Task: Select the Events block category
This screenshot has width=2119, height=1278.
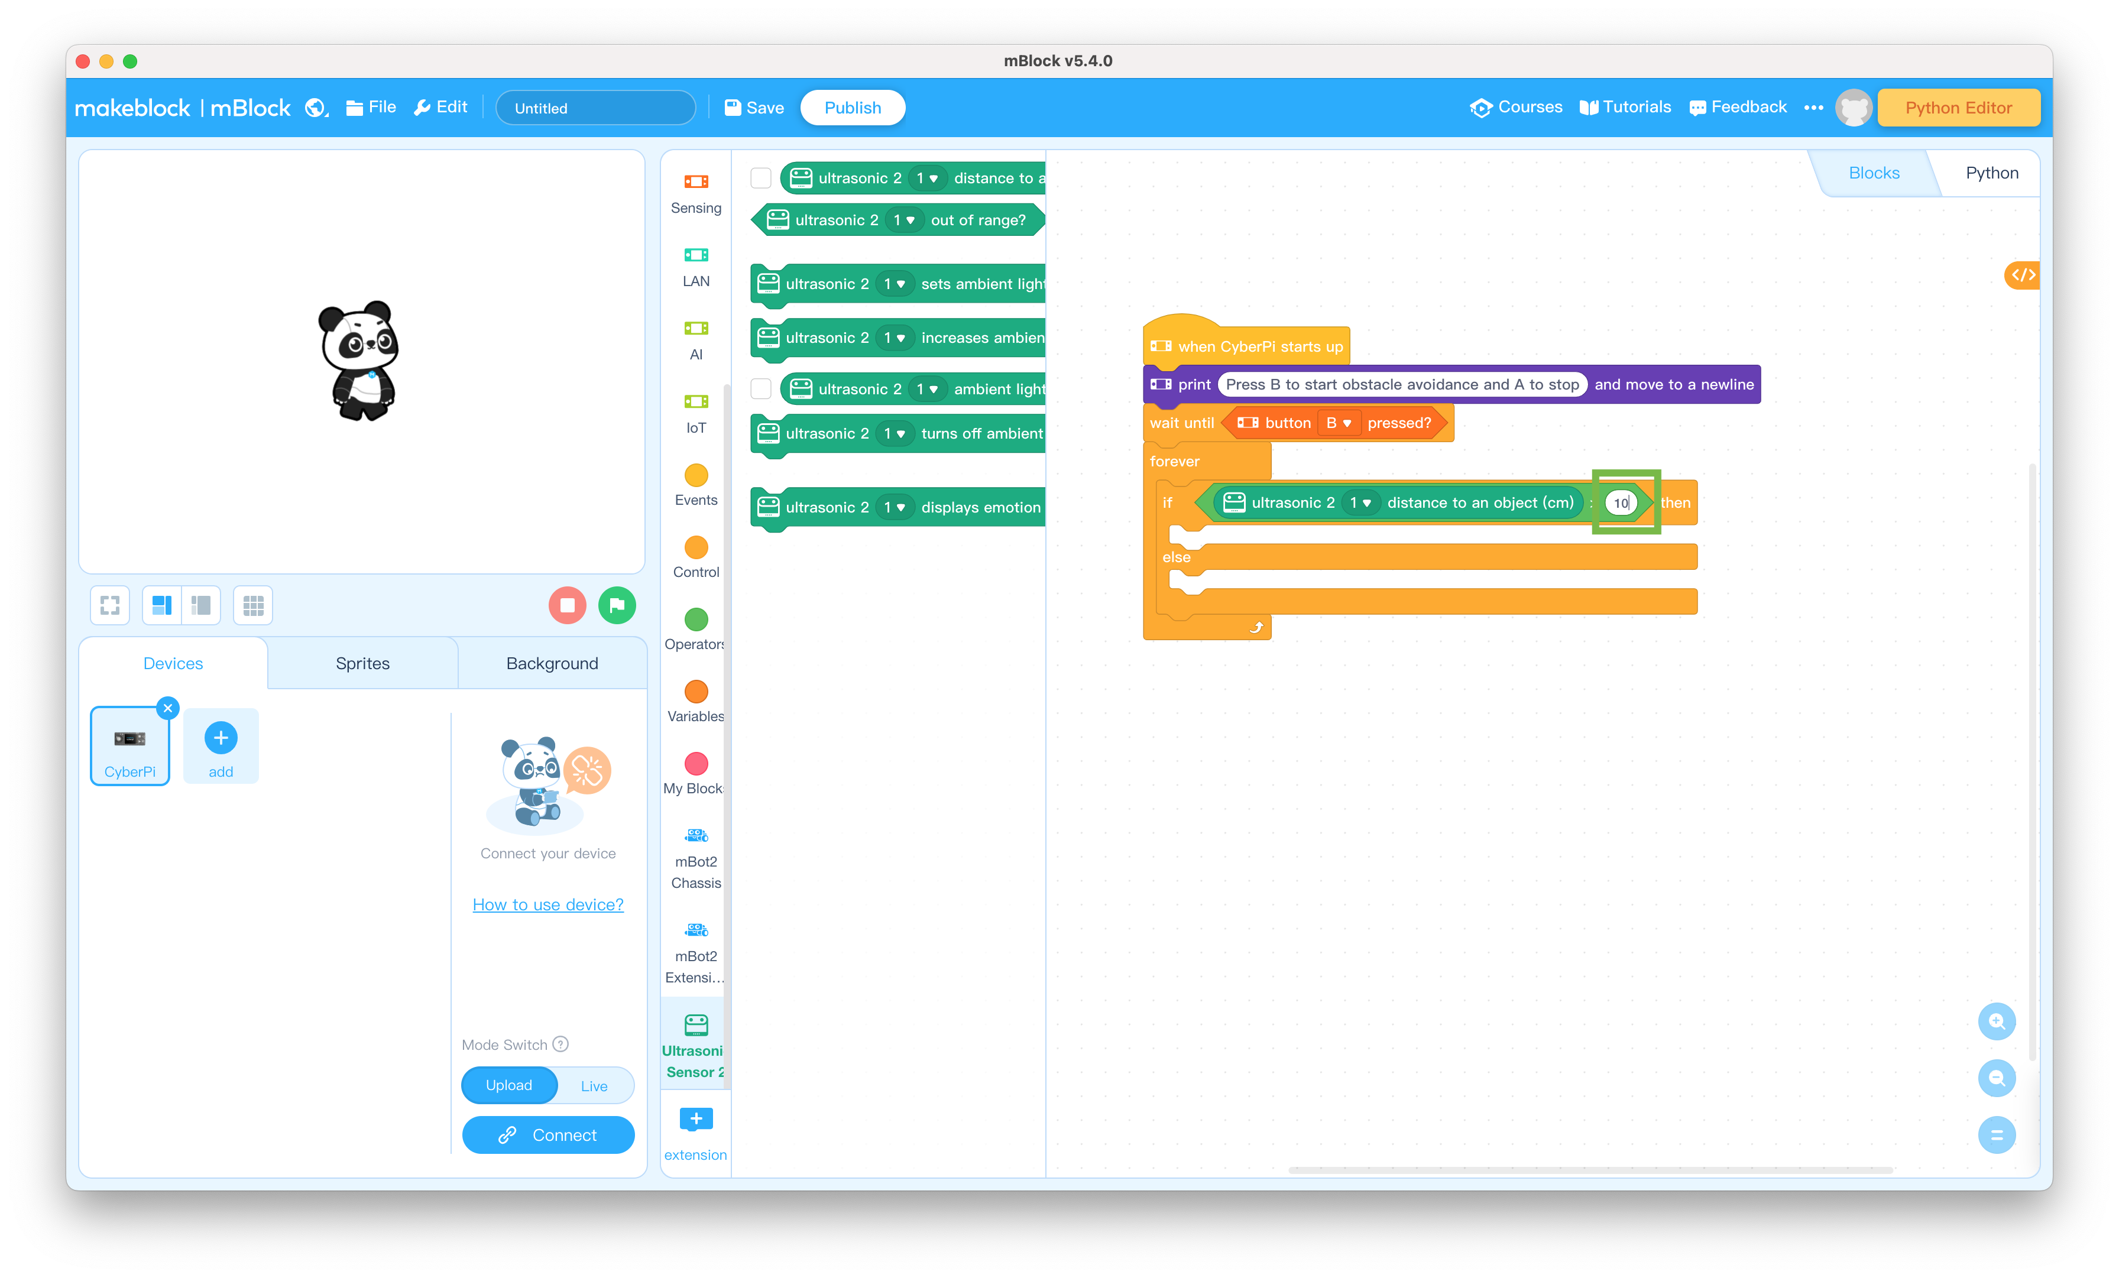Action: pos(696,486)
